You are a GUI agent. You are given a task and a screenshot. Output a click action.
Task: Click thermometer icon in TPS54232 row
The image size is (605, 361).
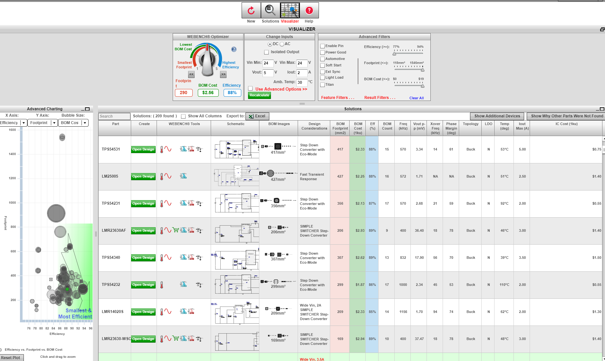[162, 285]
